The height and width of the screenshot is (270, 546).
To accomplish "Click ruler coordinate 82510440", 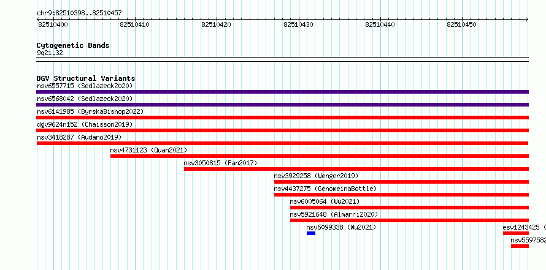I will coord(380,24).
